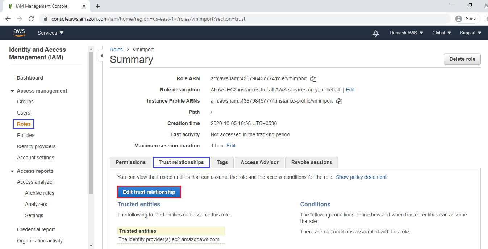The height and width of the screenshot is (249, 488).
Task: Click the Role ARN value text
Action: pyautogui.click(x=259, y=78)
